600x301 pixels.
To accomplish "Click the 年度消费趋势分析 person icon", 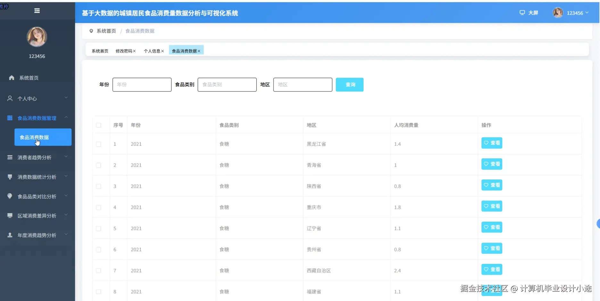I will [x=10, y=235].
